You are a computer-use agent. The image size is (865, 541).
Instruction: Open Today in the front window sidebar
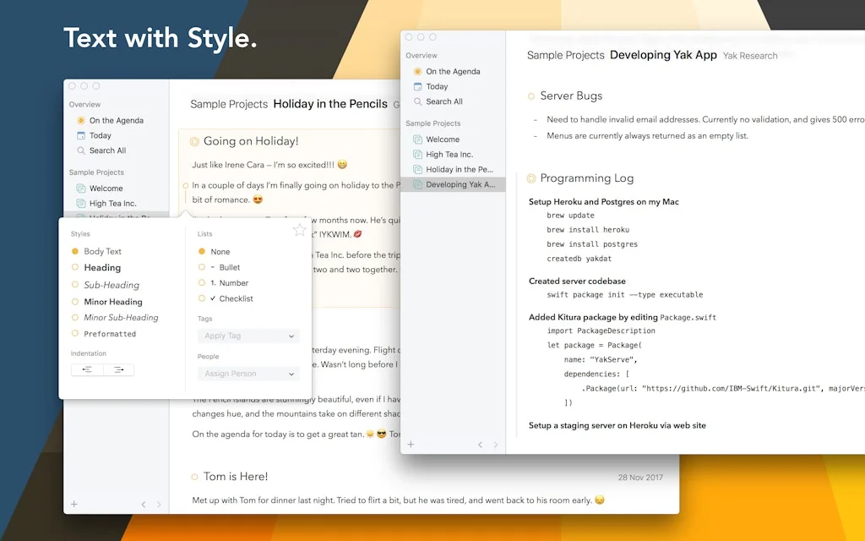pos(437,86)
